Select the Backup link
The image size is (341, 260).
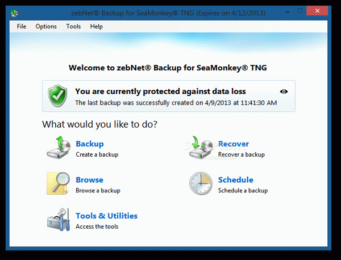90,144
